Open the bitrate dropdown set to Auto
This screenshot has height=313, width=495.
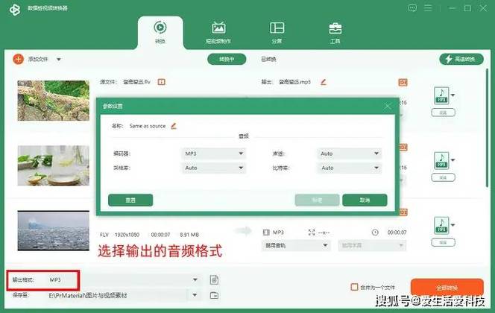tap(349, 168)
